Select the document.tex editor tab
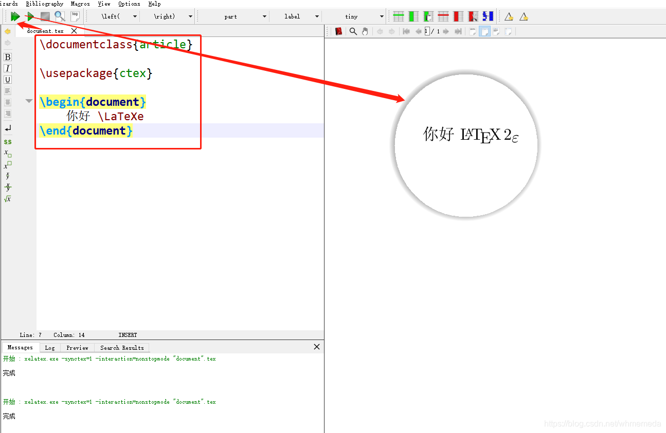Screen dimensions: 666x433 tap(45, 31)
